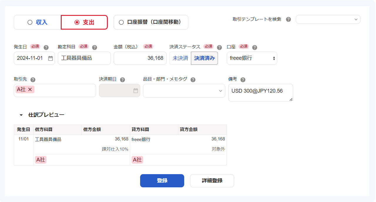Select the 支出 radio option

point(84,22)
